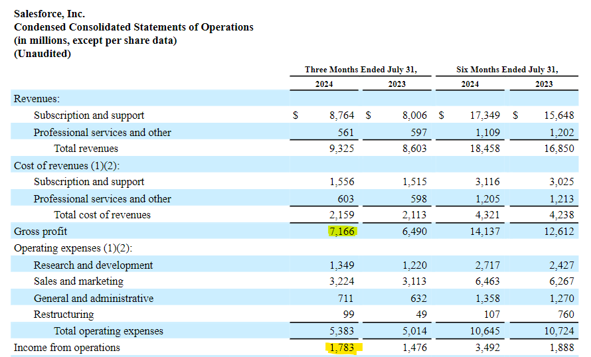Click Operating expenses (1)(2) heading
The width and height of the screenshot is (591, 357).
[73, 248]
